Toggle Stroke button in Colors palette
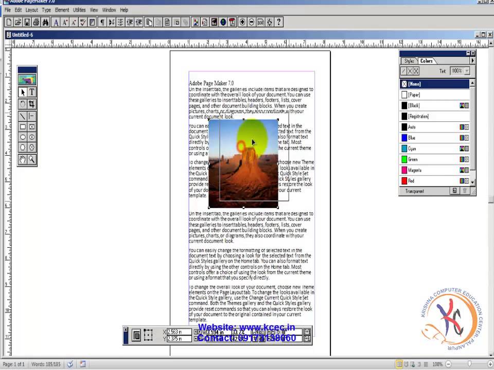The width and height of the screenshot is (494, 370). (403, 71)
